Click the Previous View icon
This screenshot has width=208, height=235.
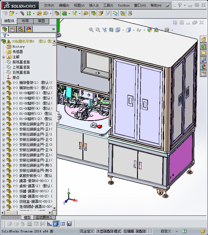pos(105,30)
